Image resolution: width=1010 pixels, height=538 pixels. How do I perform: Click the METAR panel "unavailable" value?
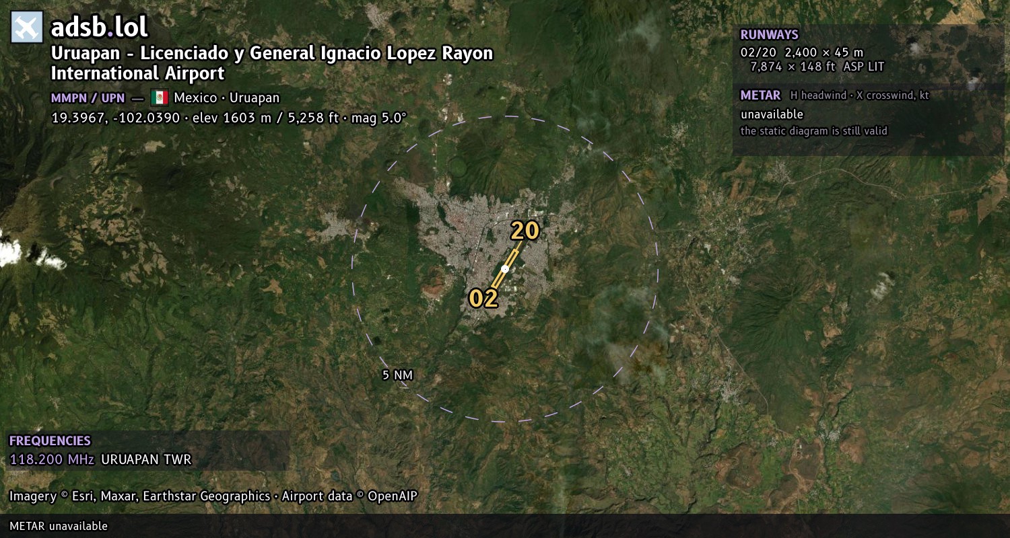[772, 114]
